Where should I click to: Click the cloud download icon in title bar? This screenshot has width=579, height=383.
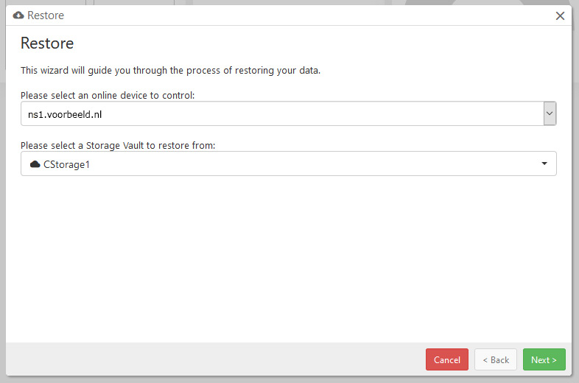(x=18, y=15)
